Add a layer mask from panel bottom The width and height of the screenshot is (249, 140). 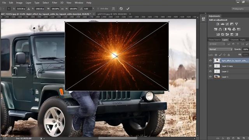[228, 138]
